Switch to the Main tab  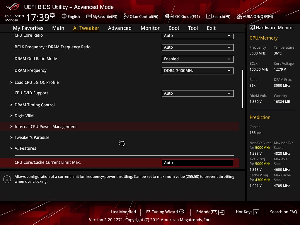coord(58,28)
